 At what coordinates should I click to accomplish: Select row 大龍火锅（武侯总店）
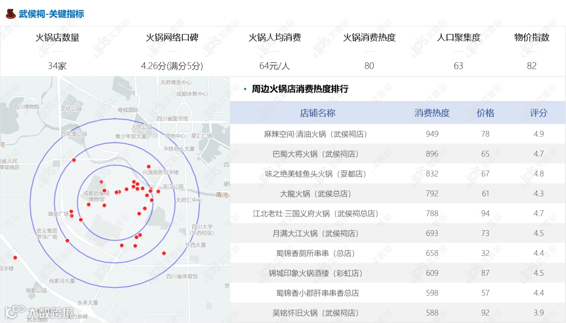point(398,193)
